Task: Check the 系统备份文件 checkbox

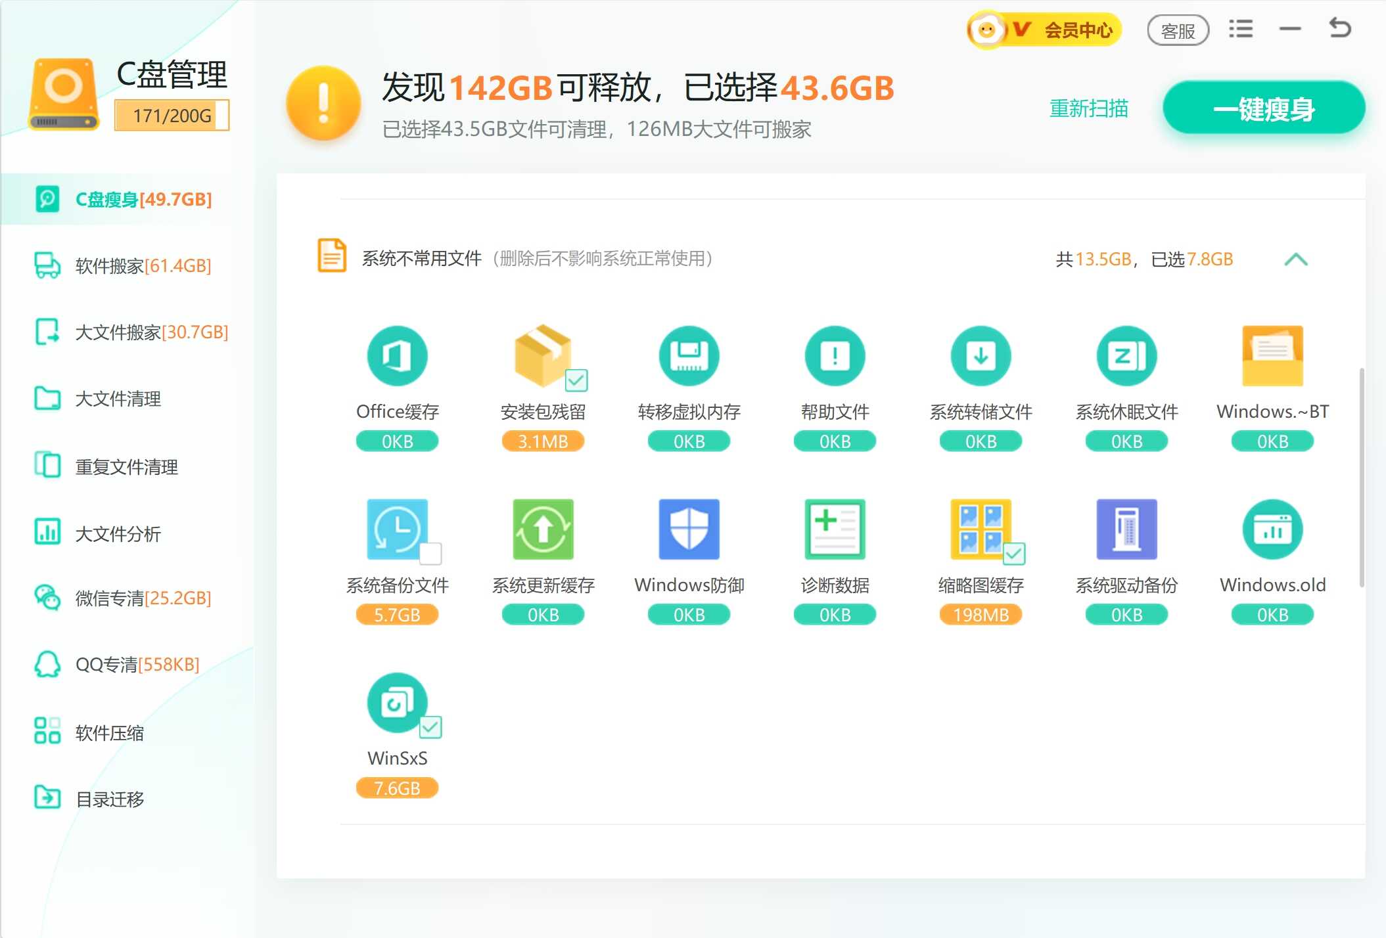Action: click(x=430, y=554)
